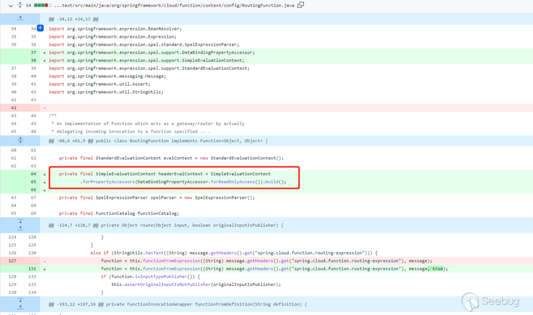Image resolution: width=533 pixels, height=315 pixels.
Task: Select the 'if (function.isInputTypePublisher())' line
Action: [150, 277]
